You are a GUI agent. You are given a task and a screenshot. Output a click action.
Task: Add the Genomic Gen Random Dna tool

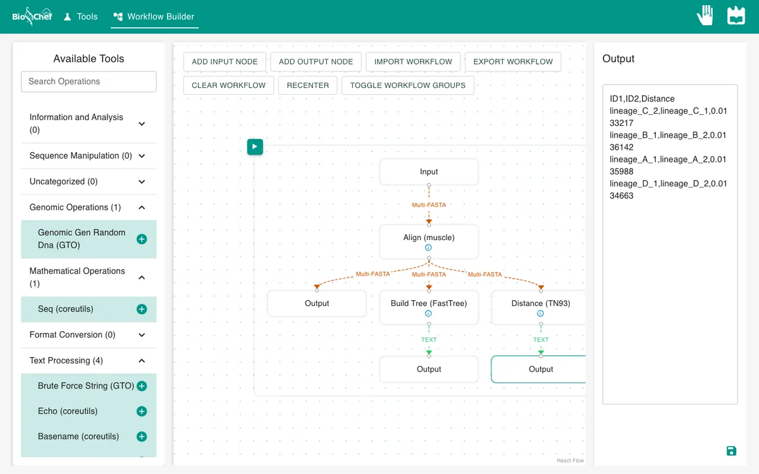point(142,239)
